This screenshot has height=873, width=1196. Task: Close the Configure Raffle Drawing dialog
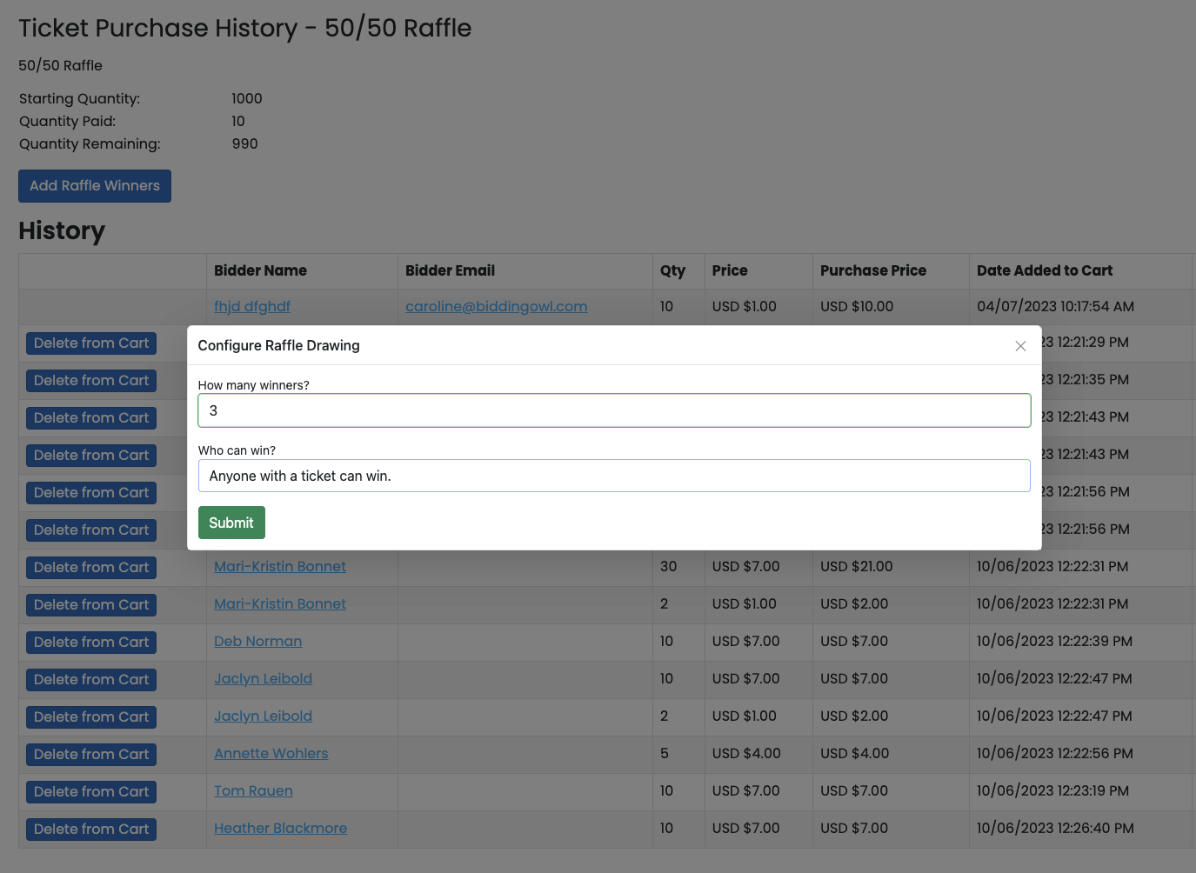1020,346
